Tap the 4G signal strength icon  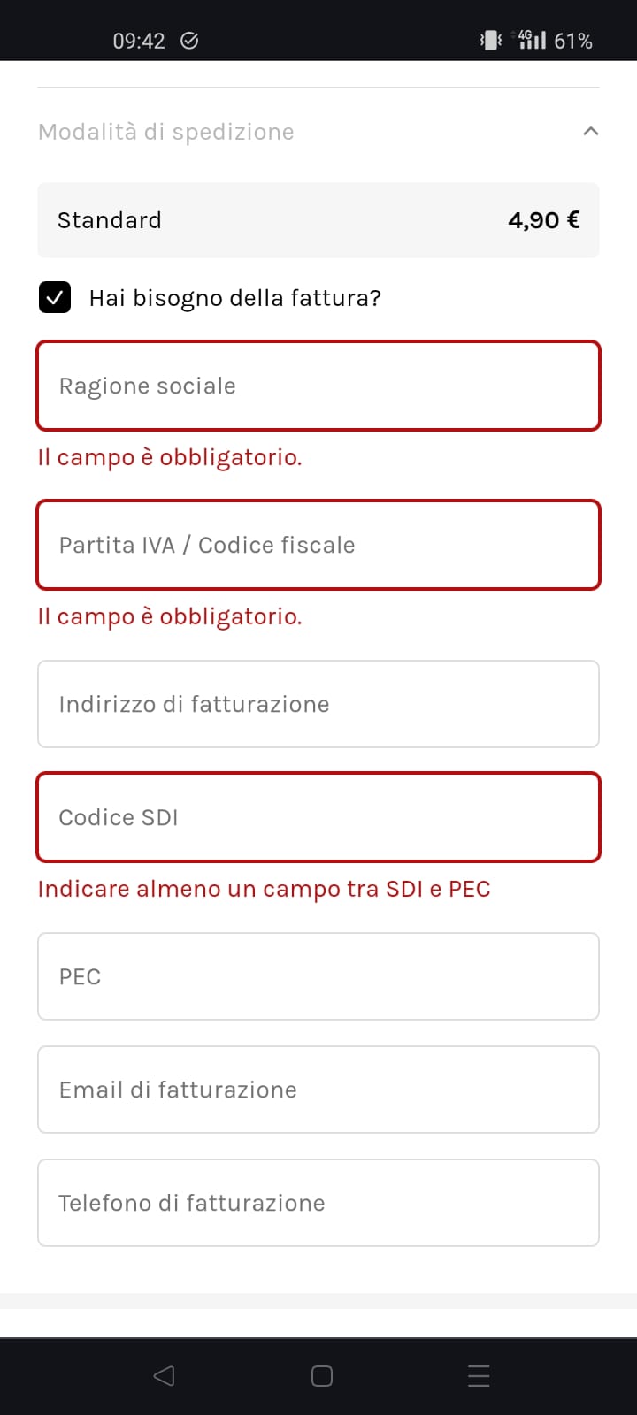click(x=530, y=40)
